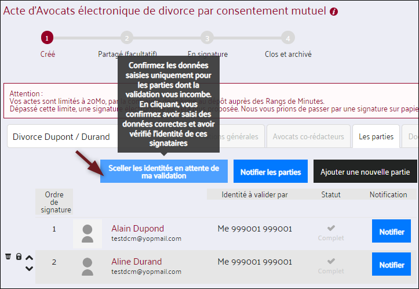Click the Complet checkmark for Alain Dupond
Screen dimensions: 419x289
(331, 228)
